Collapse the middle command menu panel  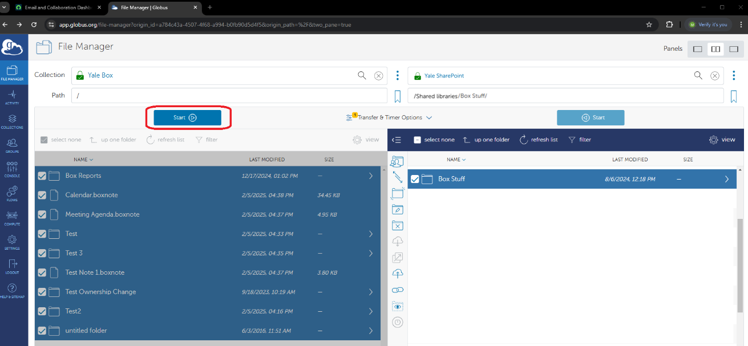point(397,140)
